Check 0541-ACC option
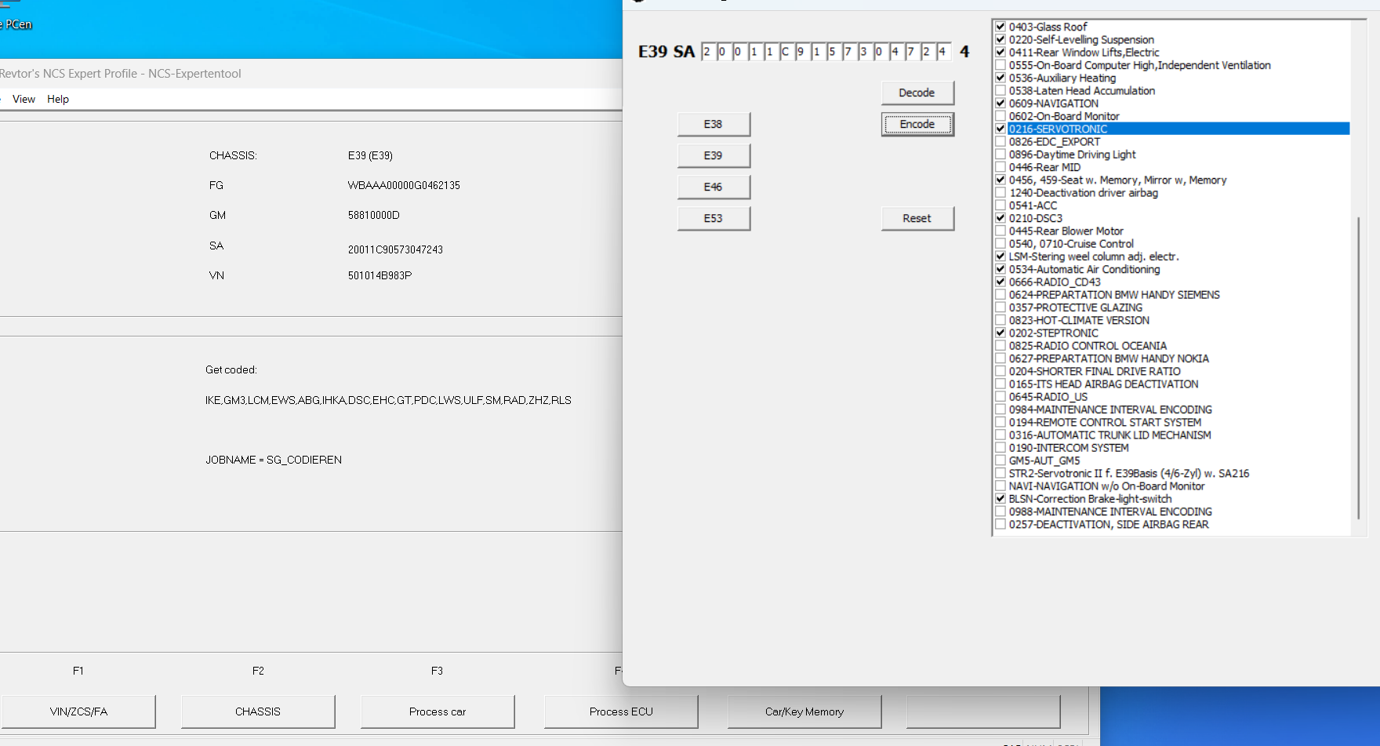This screenshot has height=746, width=1380. [x=1000, y=206]
